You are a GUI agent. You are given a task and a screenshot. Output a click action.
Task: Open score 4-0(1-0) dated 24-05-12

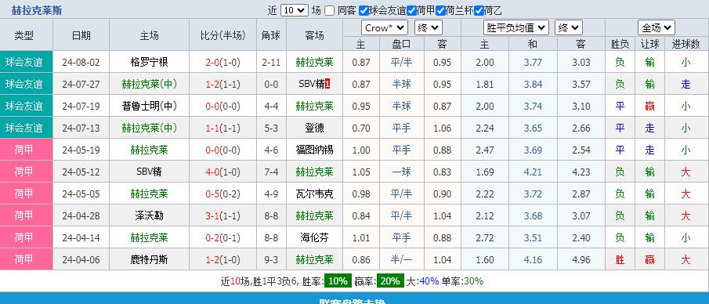coord(223,172)
